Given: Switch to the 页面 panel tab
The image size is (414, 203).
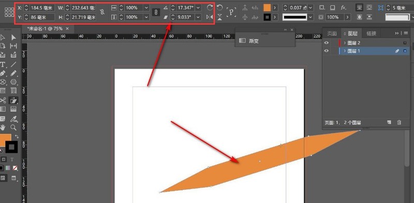Looking at the screenshot, I should 332,33.
